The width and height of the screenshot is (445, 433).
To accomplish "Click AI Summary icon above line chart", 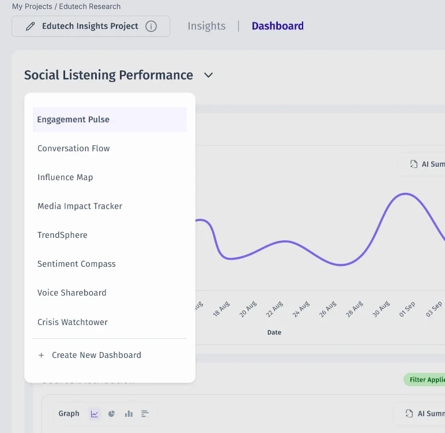I will 414,164.
